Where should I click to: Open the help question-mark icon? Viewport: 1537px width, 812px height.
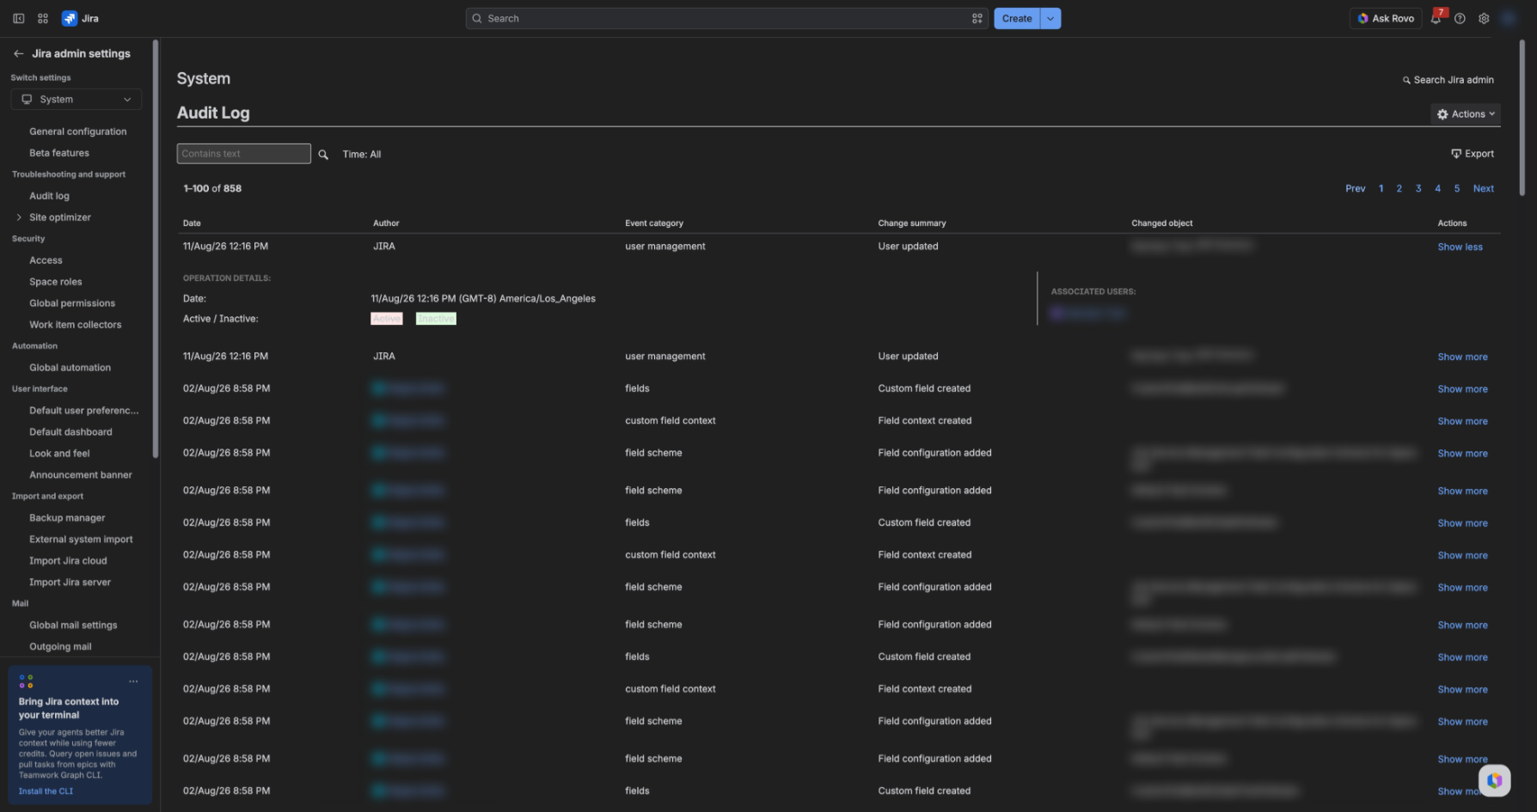click(x=1460, y=18)
